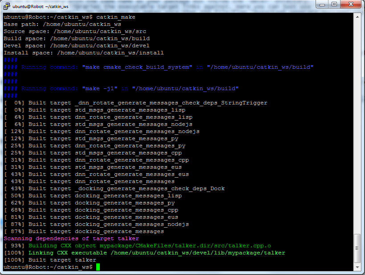Click the Base path output line
Screen dimensions: 365x275
tap(62, 24)
